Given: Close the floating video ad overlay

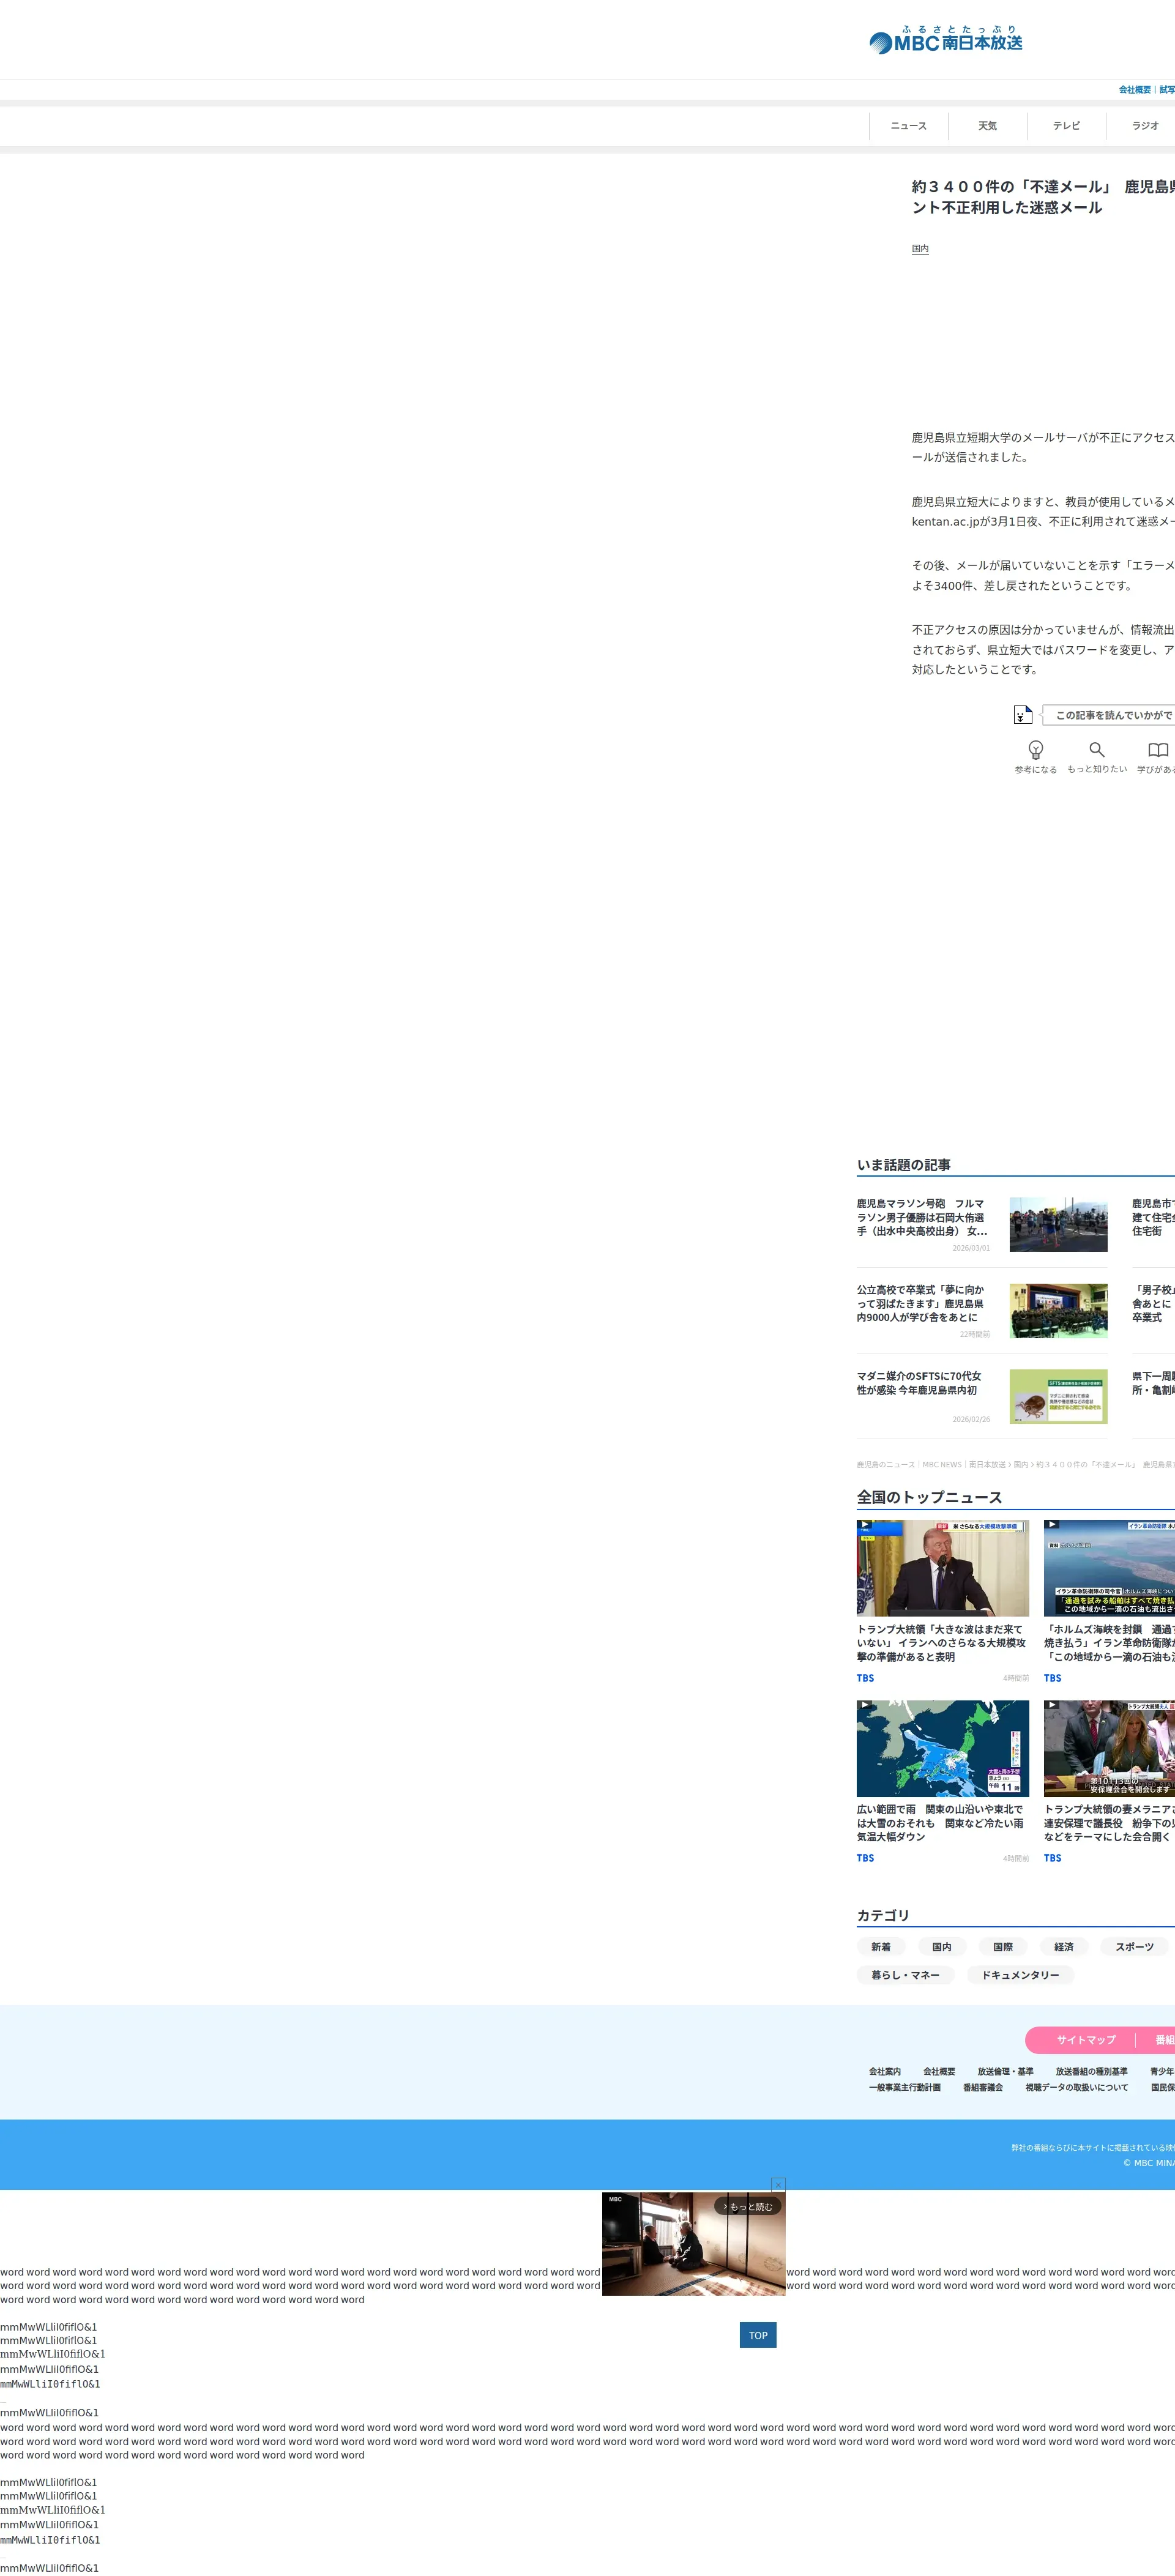Looking at the screenshot, I should 778,2184.
